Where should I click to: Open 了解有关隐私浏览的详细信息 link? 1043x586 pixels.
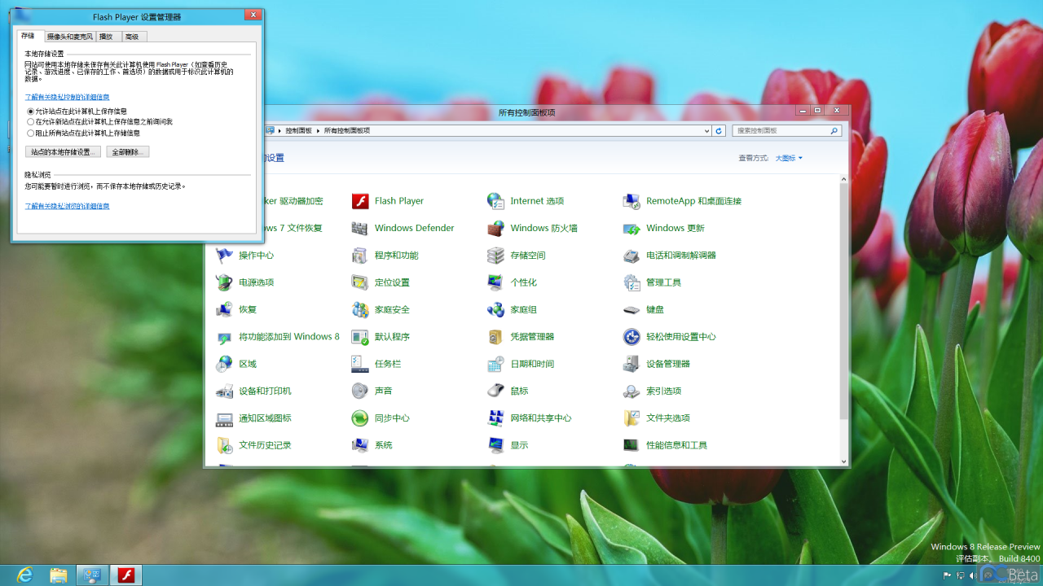67,206
